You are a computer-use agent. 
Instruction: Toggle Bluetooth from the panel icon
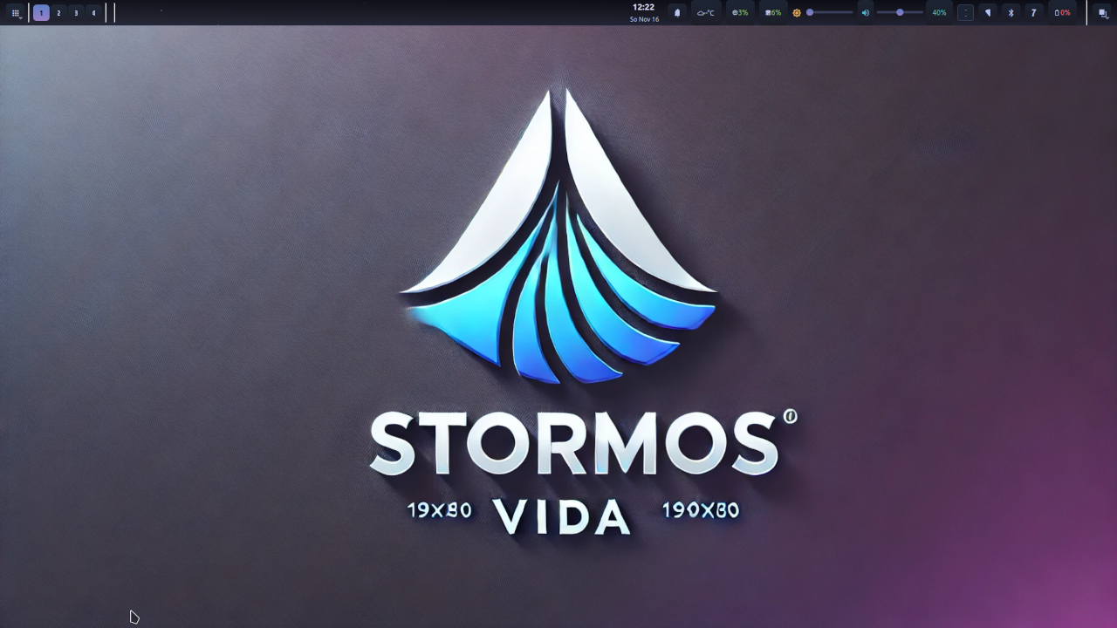[1011, 13]
